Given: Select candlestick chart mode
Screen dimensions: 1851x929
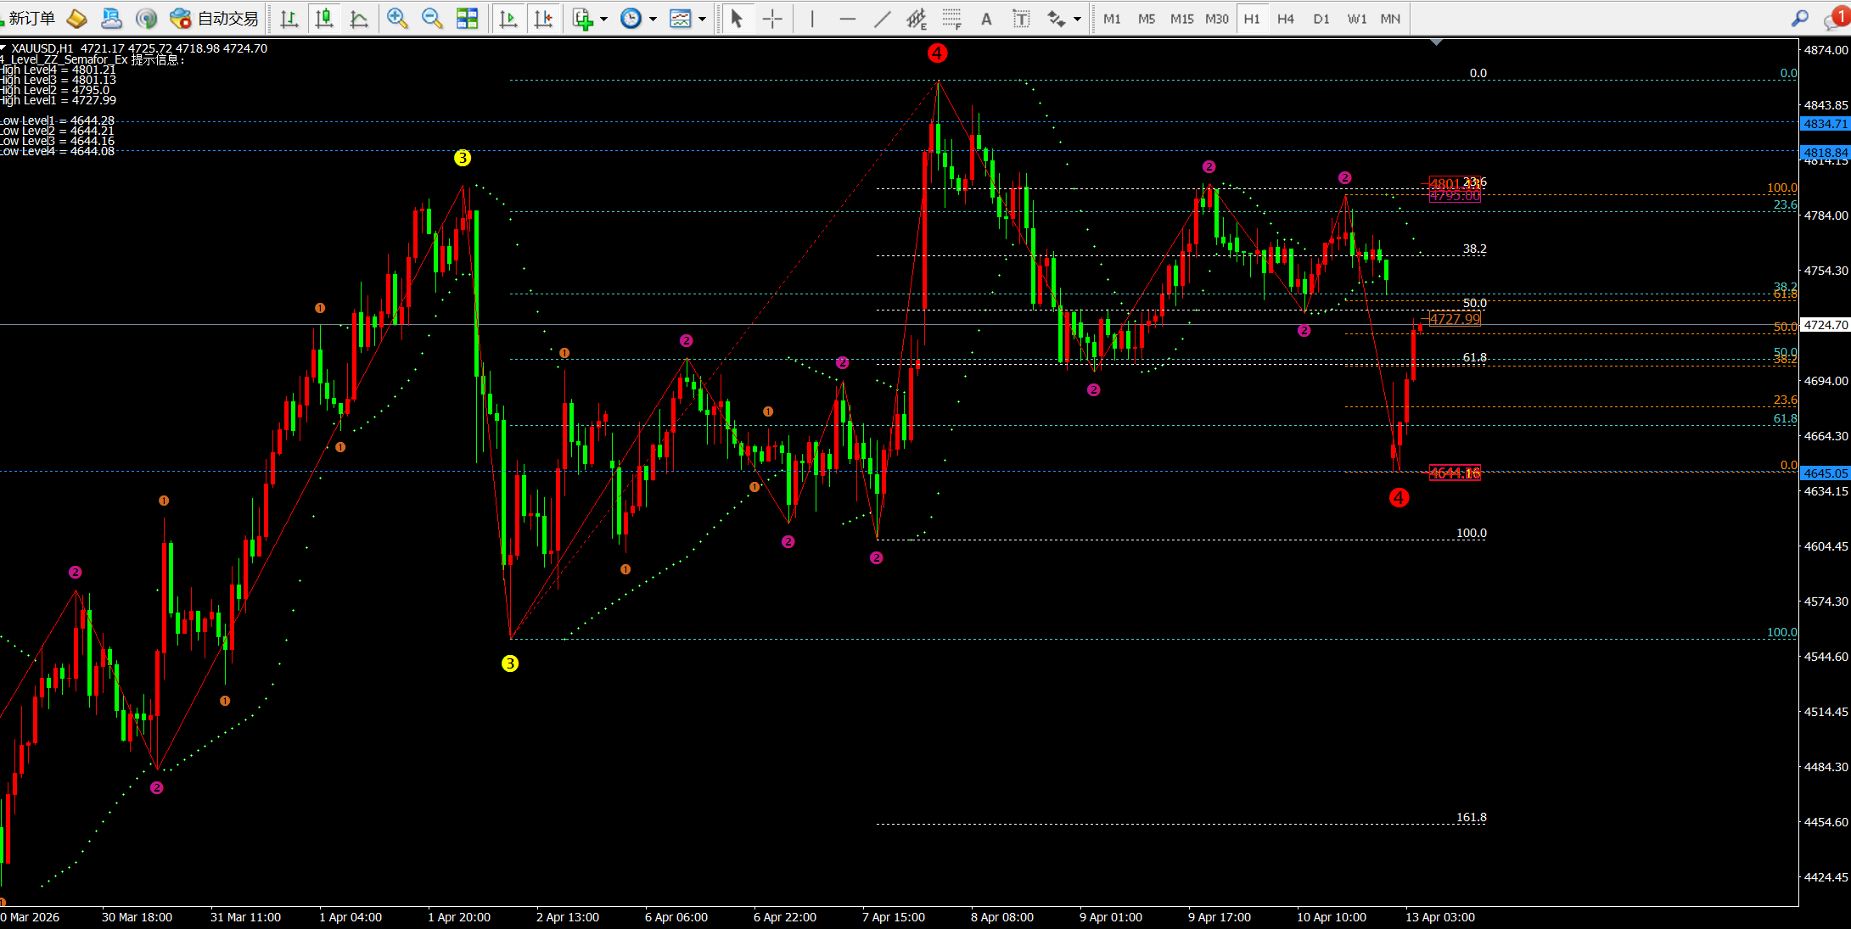Looking at the screenshot, I should click(x=323, y=18).
